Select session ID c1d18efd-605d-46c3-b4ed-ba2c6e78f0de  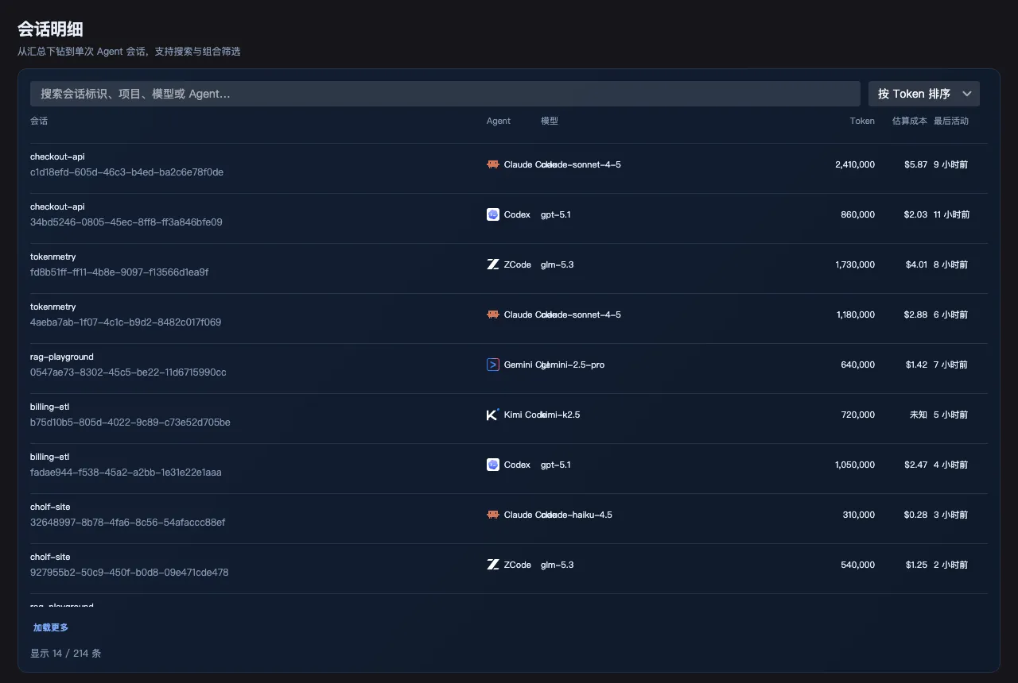coord(126,172)
